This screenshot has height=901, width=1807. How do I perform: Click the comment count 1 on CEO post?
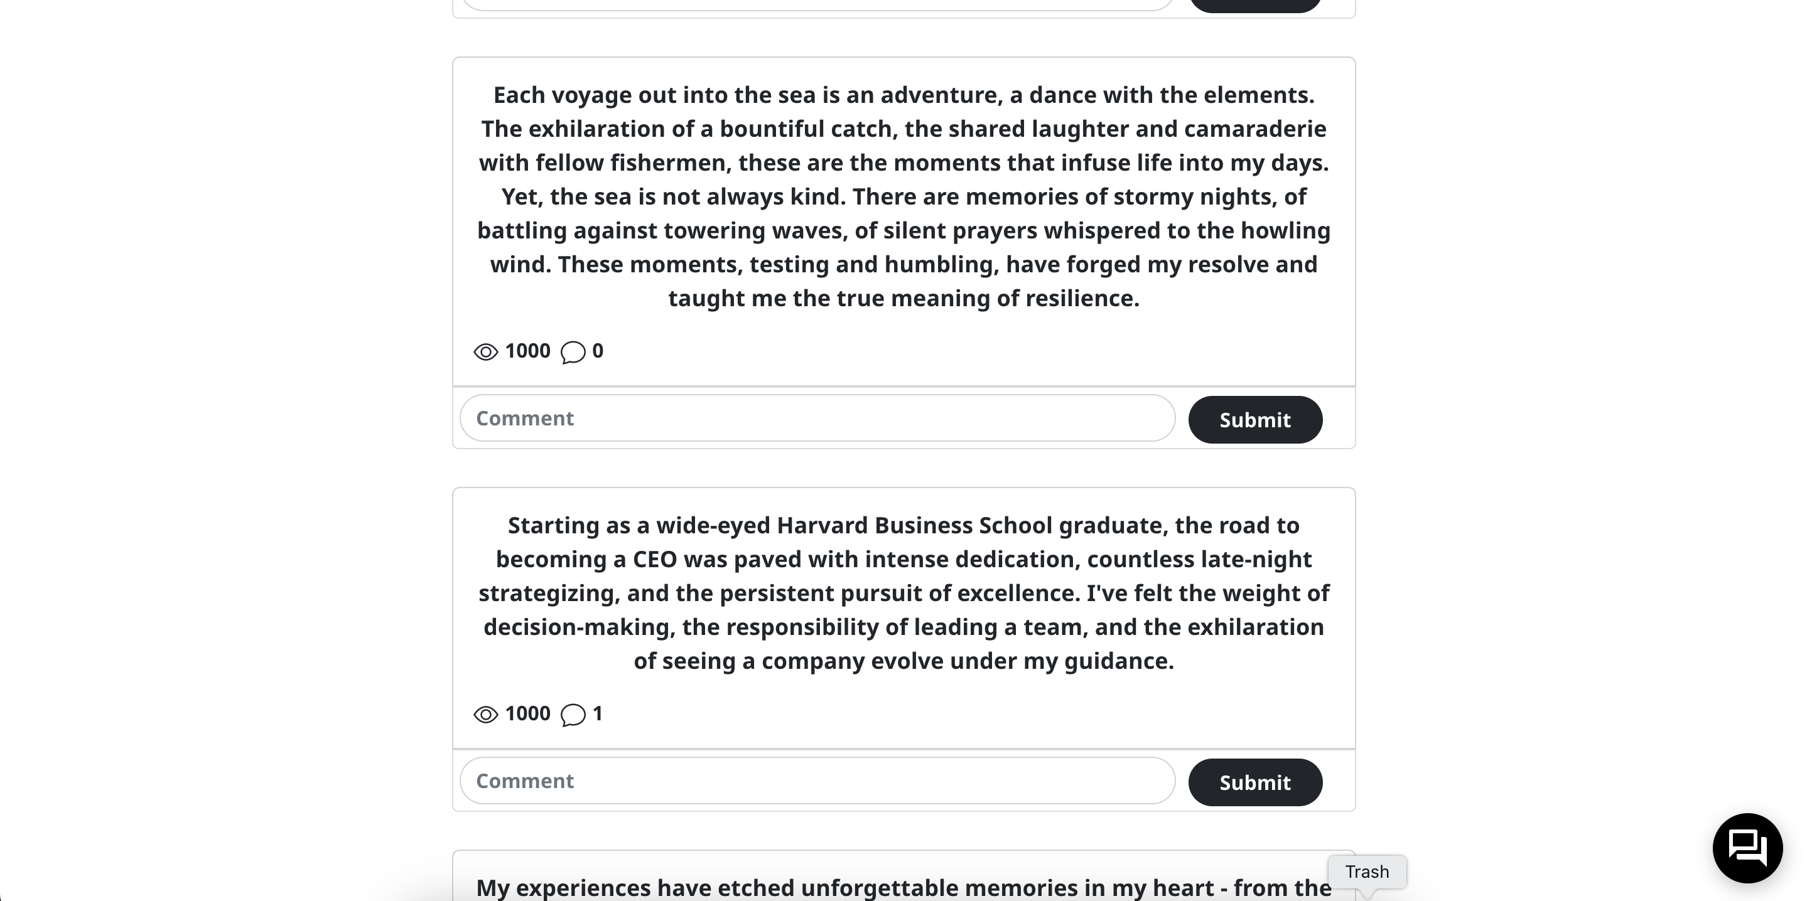(x=598, y=713)
